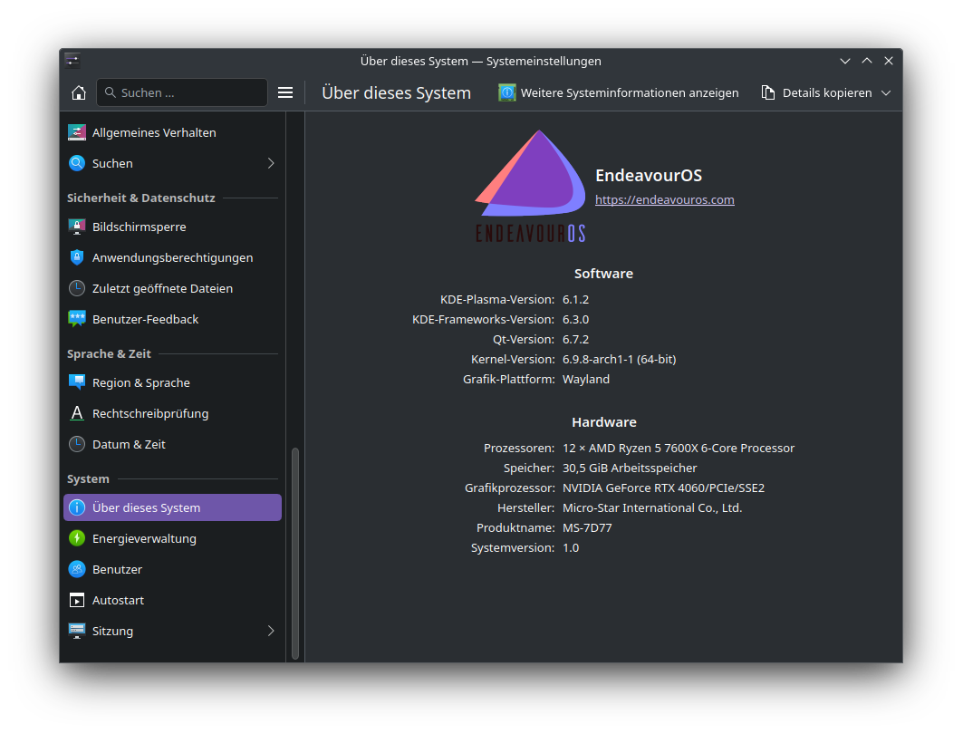This screenshot has height=734, width=963.
Task: Click the Sicherheit & Datenschutz section header
Action: coord(140,198)
